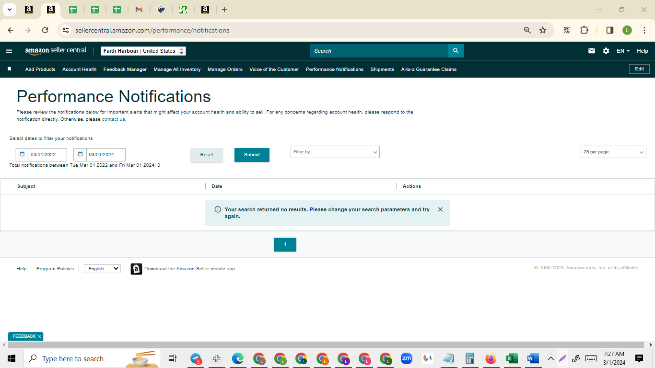Open Manage Orders

tap(225, 69)
